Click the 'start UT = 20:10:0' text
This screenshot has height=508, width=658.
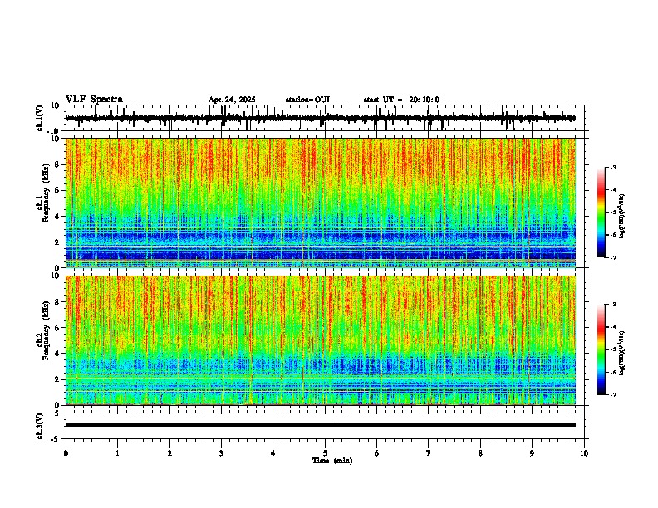click(x=401, y=100)
